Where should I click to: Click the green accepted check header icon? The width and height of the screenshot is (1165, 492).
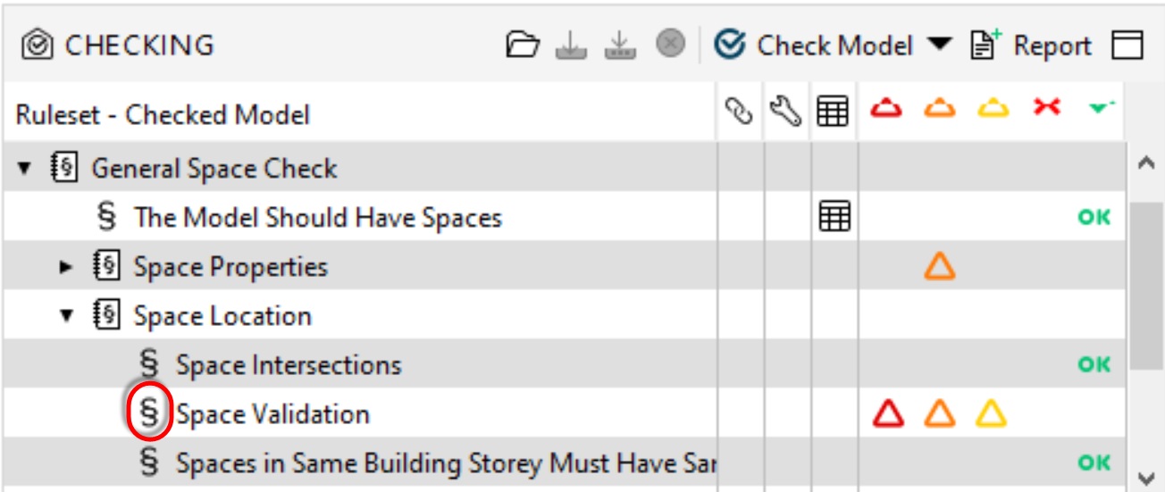tap(1100, 109)
